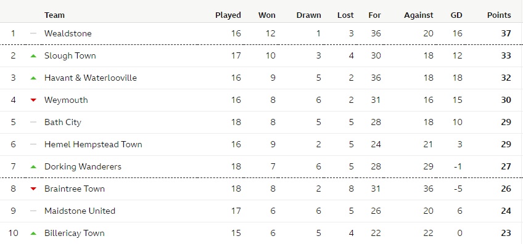Click the GD column header
Screen dimensions: 523x244
click(456, 15)
